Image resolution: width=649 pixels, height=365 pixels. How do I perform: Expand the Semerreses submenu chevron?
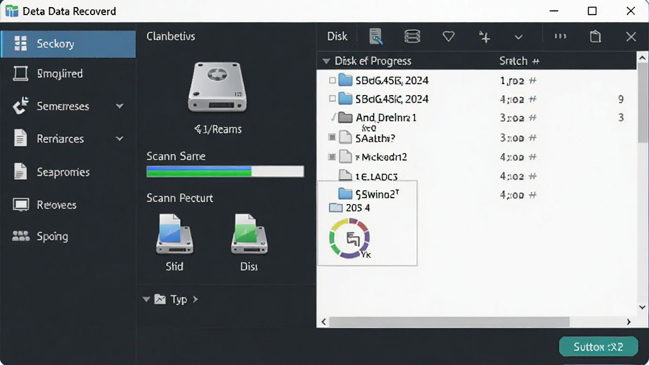120,106
